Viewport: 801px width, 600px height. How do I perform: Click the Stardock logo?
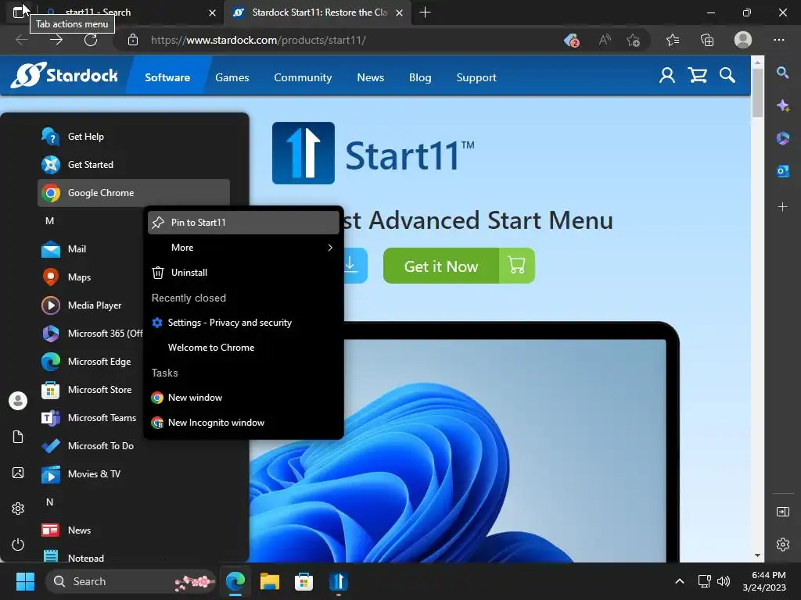[64, 76]
